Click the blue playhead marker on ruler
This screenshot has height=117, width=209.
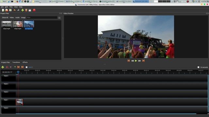pos(18,72)
